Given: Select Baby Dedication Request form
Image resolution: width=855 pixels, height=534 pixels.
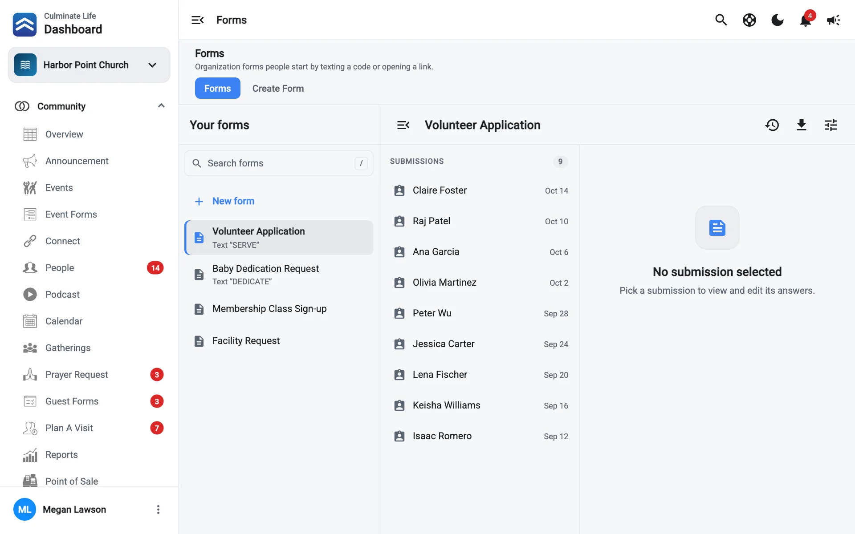Looking at the screenshot, I should [x=279, y=275].
